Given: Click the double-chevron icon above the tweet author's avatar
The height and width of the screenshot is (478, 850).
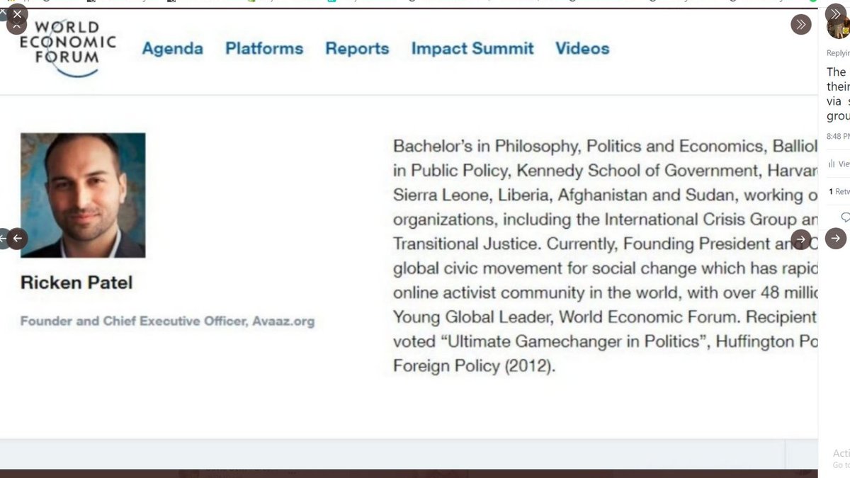Looking at the screenshot, I should point(836,14).
